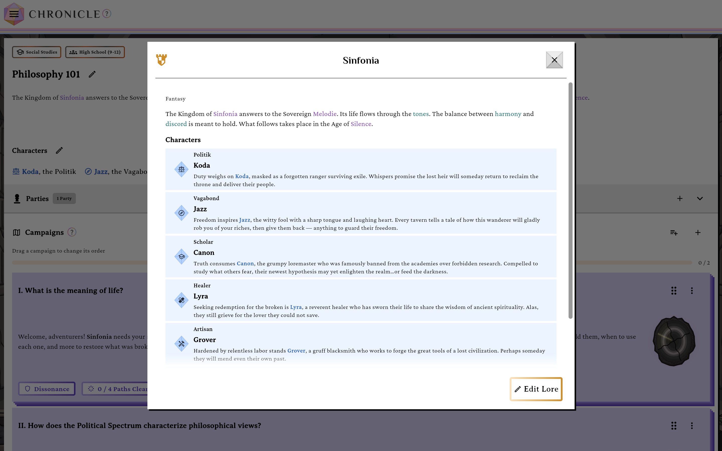Click the tones link in the dialog

coord(421,114)
